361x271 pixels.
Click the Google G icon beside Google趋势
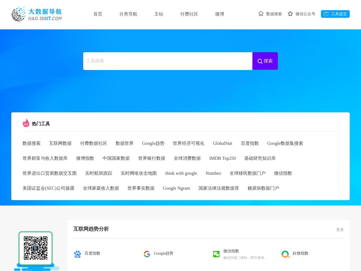147,254
